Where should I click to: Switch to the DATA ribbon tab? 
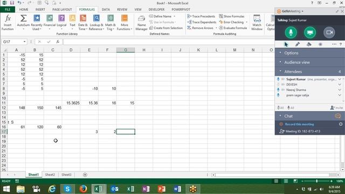[106, 10]
